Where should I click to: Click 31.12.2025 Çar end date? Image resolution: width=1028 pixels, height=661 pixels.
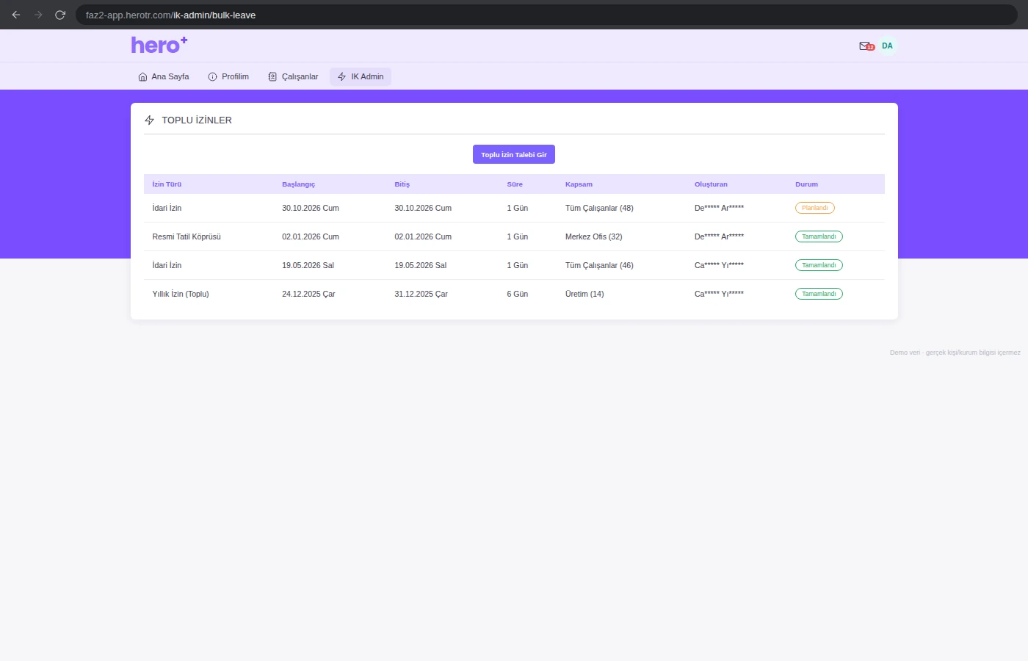[421, 294]
